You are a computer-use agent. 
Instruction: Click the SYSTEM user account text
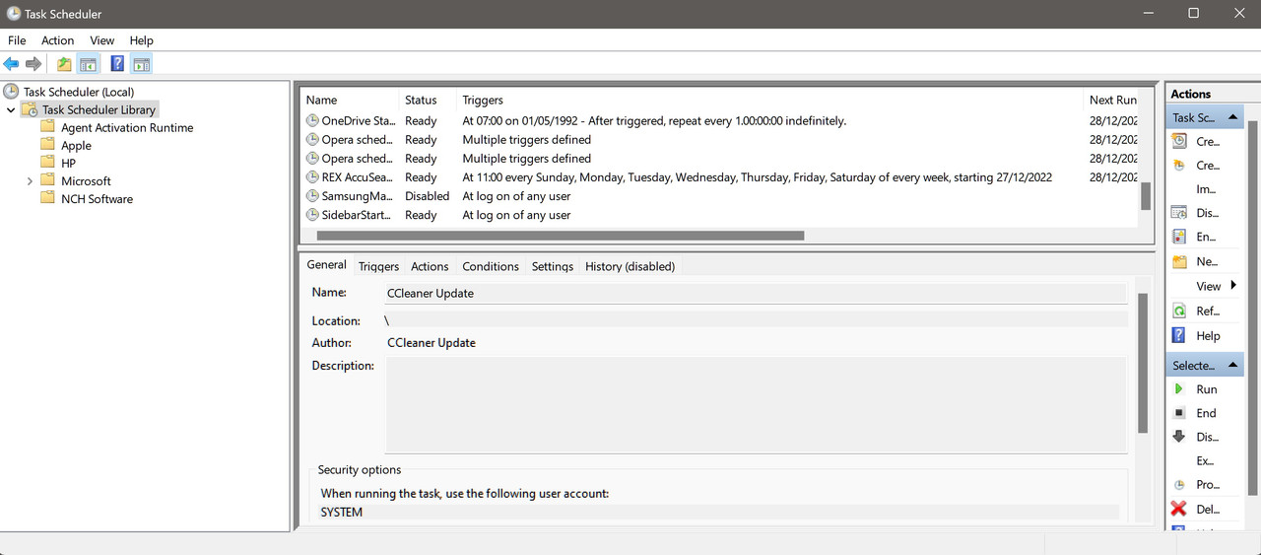[342, 513]
